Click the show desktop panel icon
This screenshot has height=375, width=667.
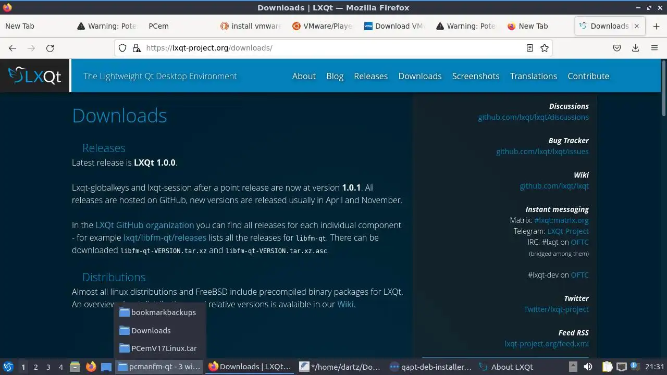(x=106, y=367)
